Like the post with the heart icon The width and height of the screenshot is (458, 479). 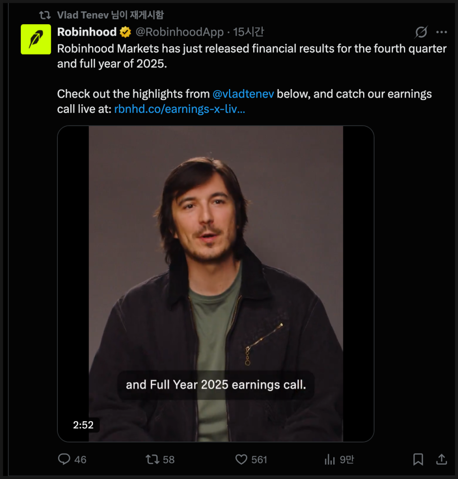coord(241,459)
